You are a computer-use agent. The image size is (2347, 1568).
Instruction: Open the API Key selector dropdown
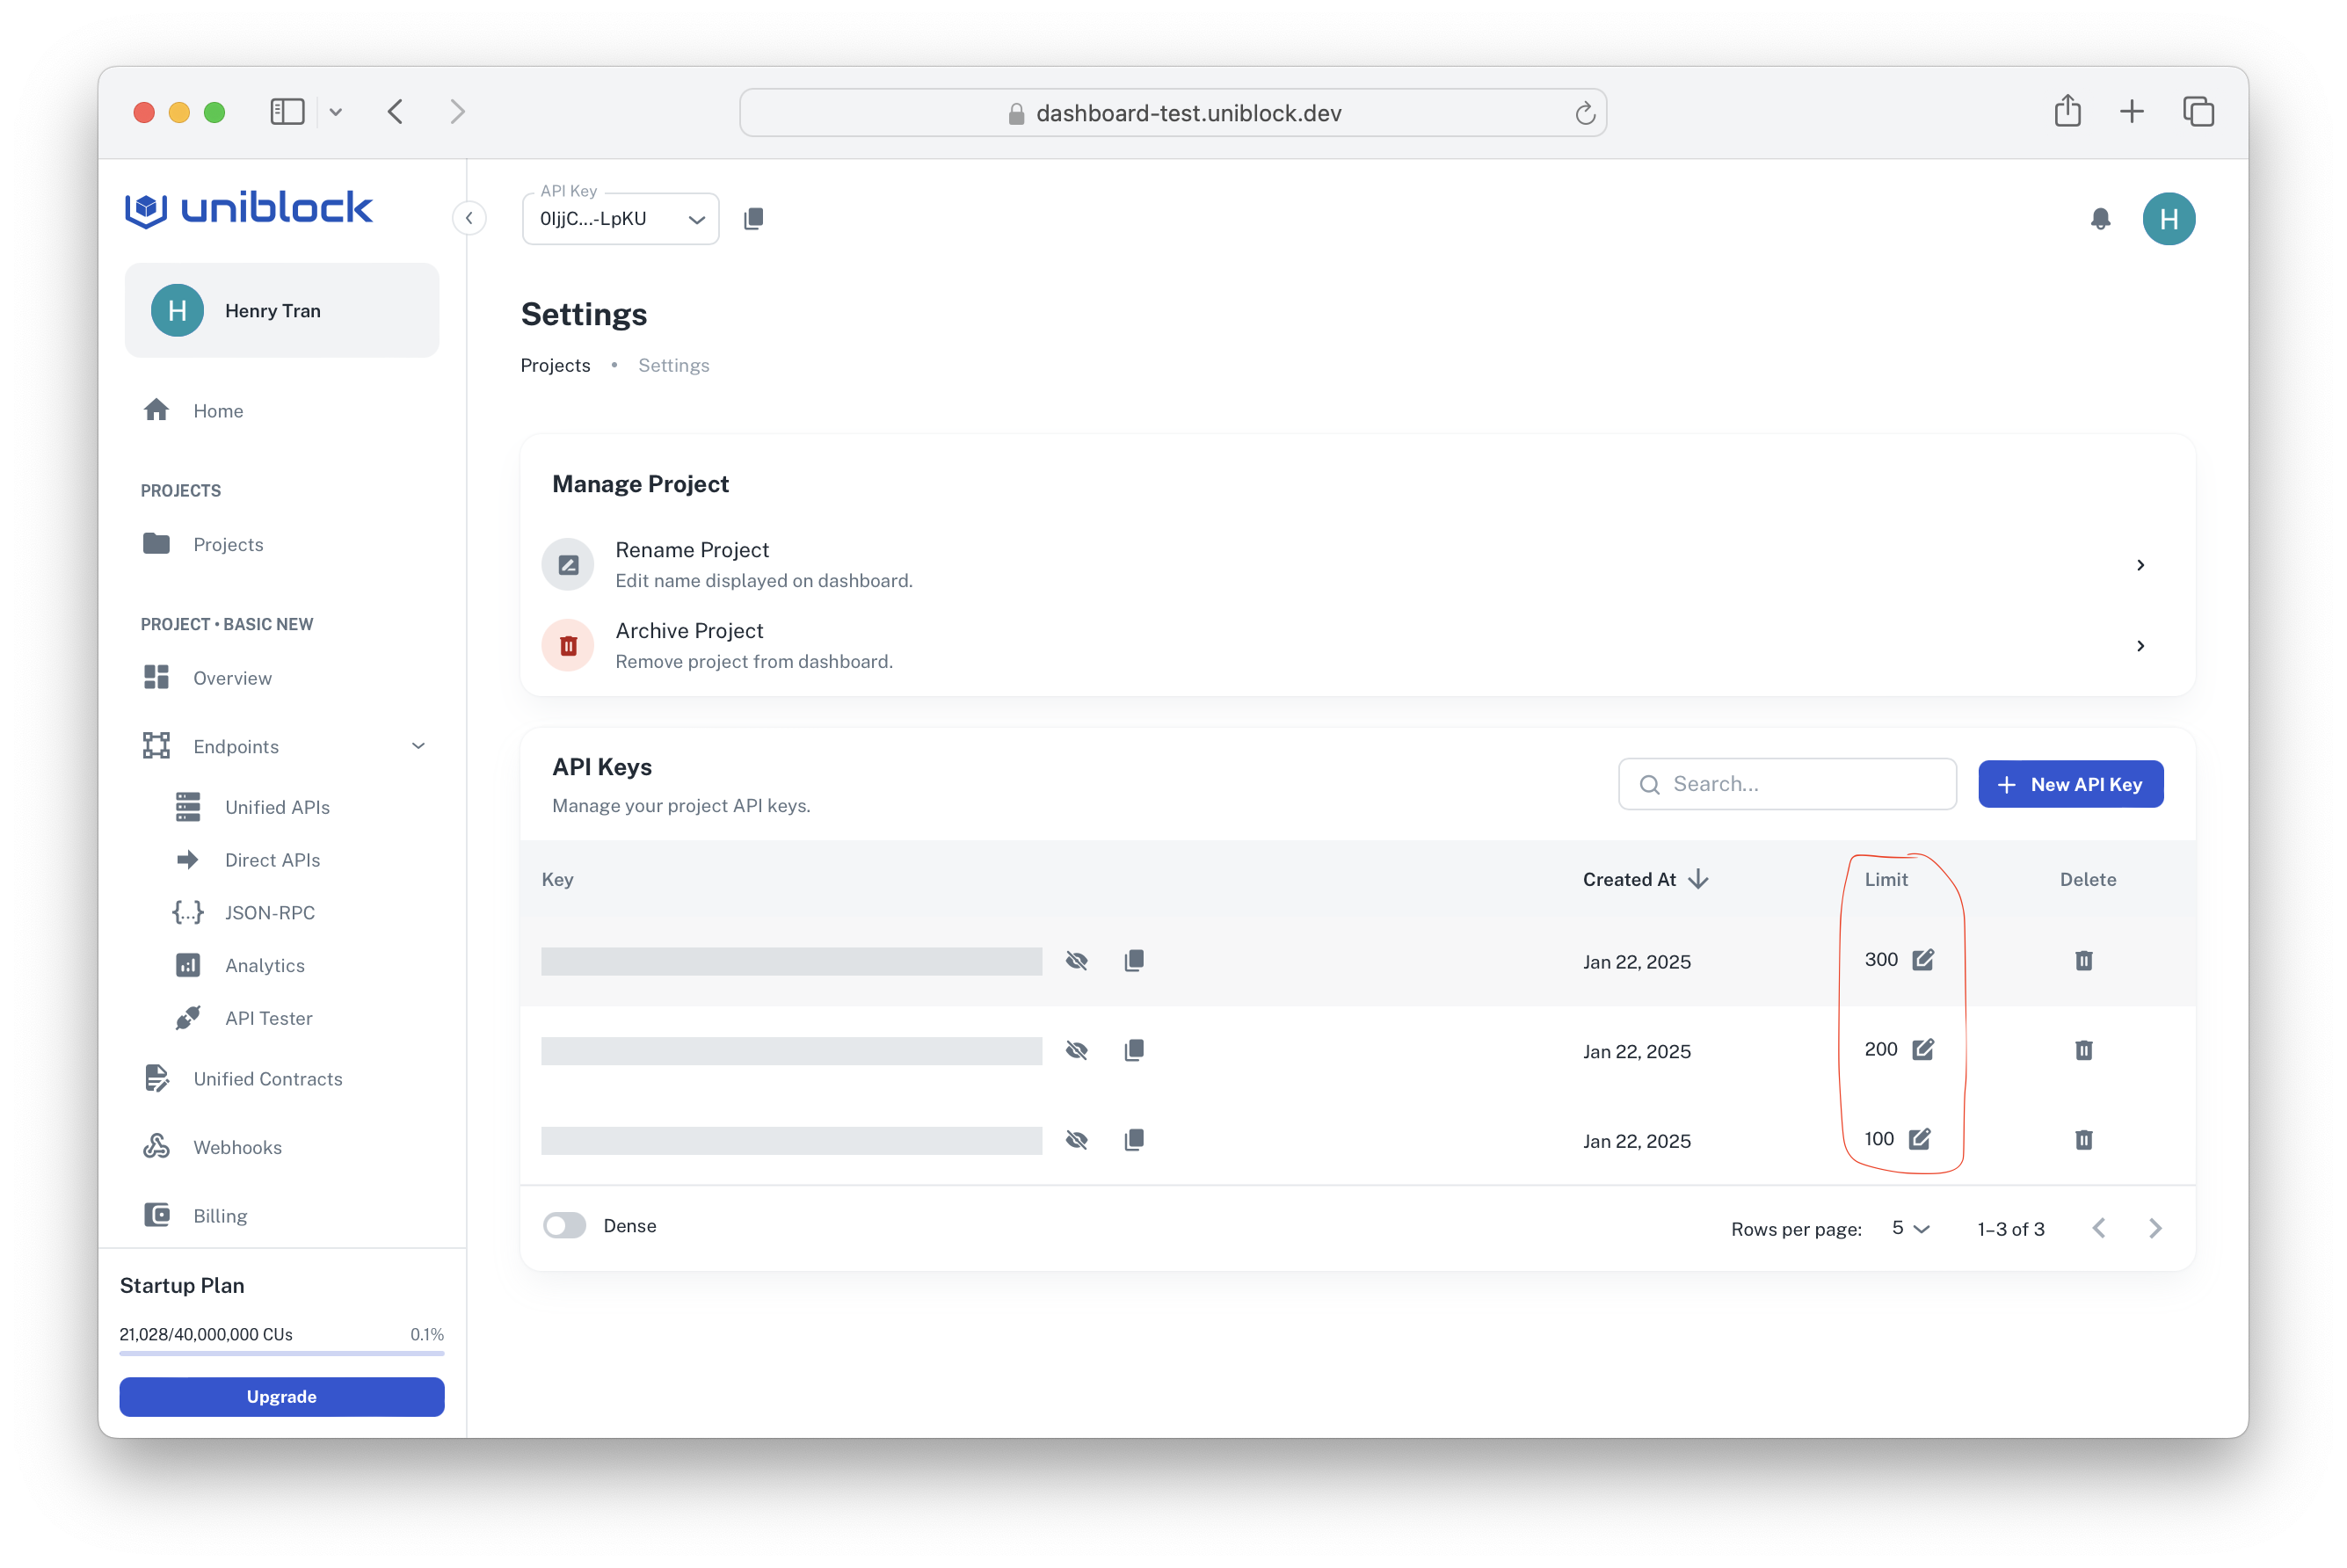coord(620,219)
